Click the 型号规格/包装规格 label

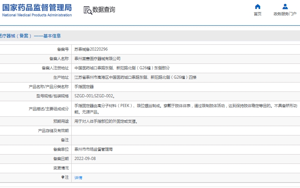click(53, 96)
